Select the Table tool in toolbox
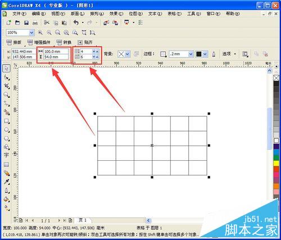The image size is (281, 240). [6, 165]
